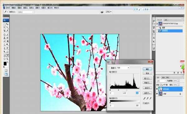Open the layer blend mode dropdown
187x114 pixels.
161,81
